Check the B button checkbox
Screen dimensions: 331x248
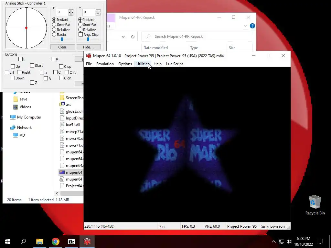coord(42,73)
